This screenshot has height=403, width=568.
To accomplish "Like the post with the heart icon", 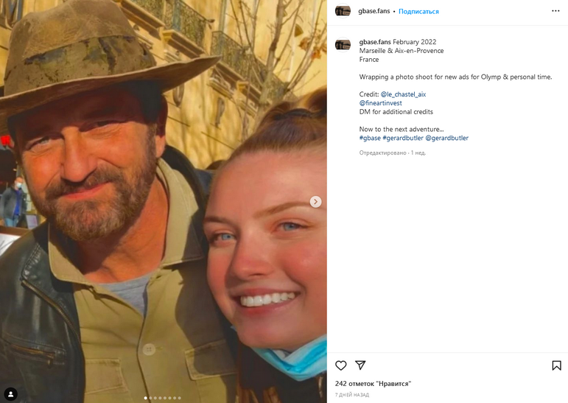I will (341, 365).
